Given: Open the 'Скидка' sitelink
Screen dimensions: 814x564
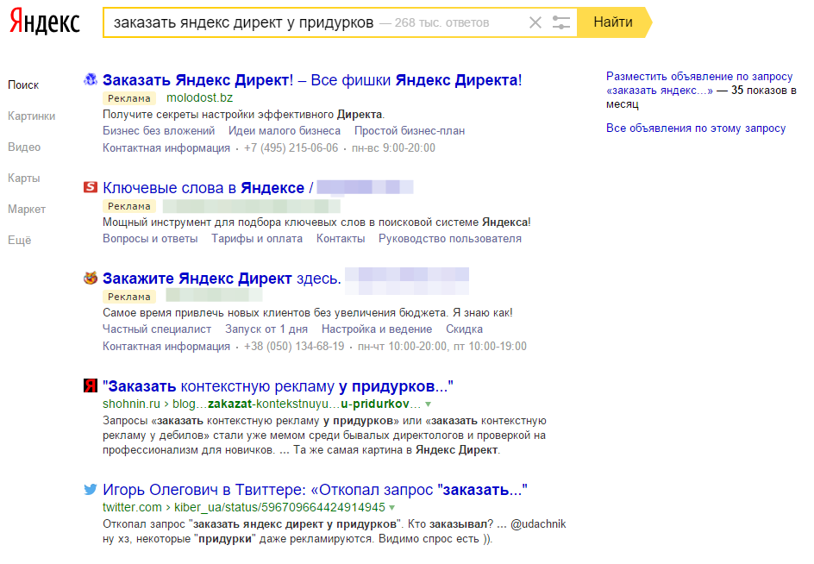Looking at the screenshot, I should [464, 329].
